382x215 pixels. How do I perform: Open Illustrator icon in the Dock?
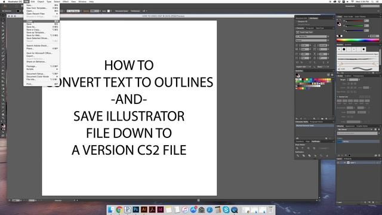[144, 210]
